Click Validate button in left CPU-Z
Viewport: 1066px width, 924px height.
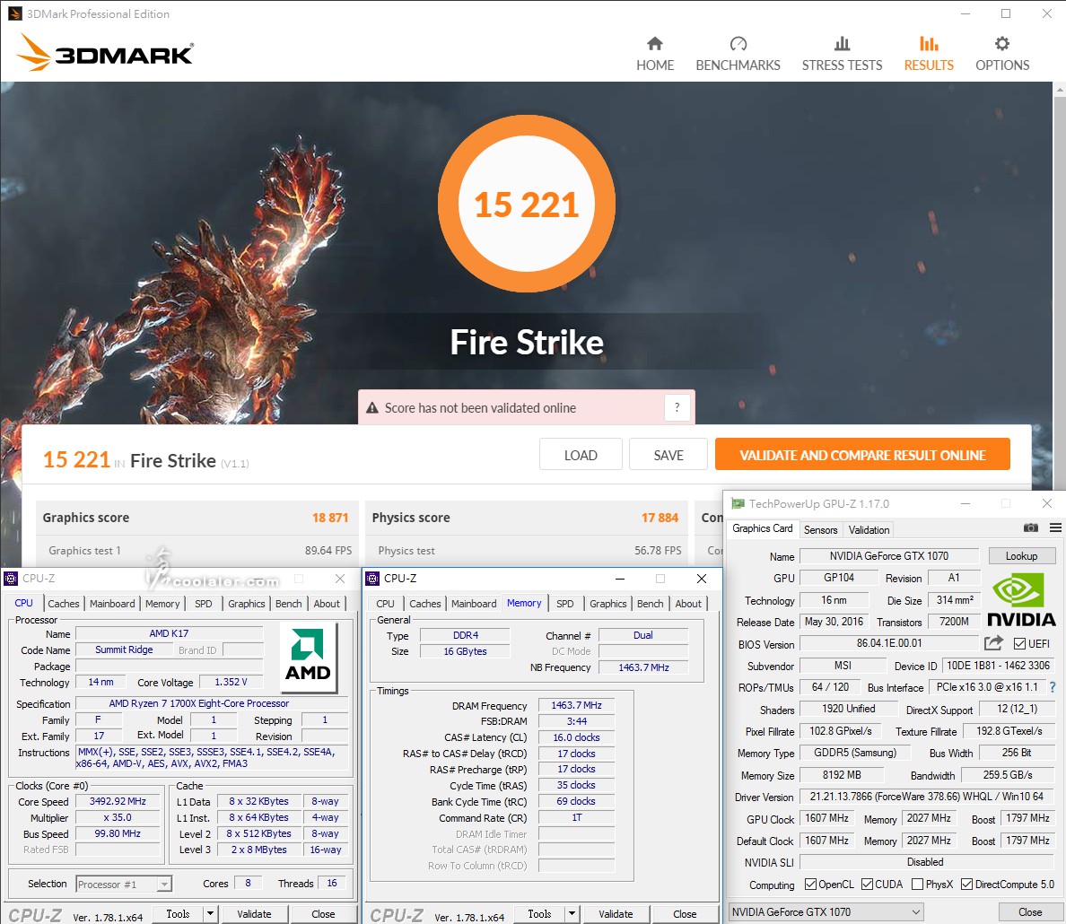pyautogui.click(x=254, y=914)
